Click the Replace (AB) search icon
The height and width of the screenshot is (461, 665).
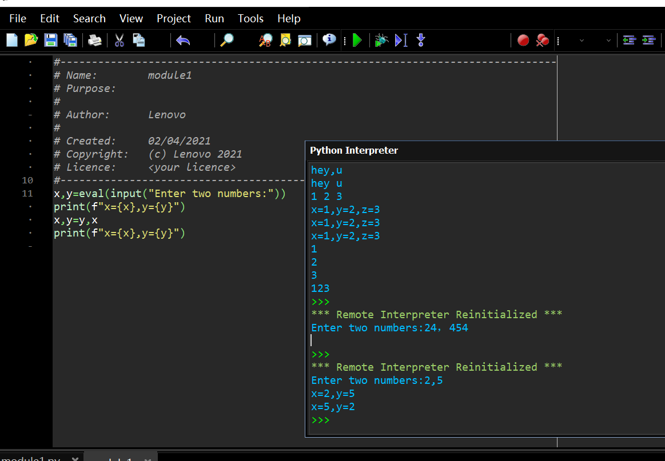[x=266, y=40]
